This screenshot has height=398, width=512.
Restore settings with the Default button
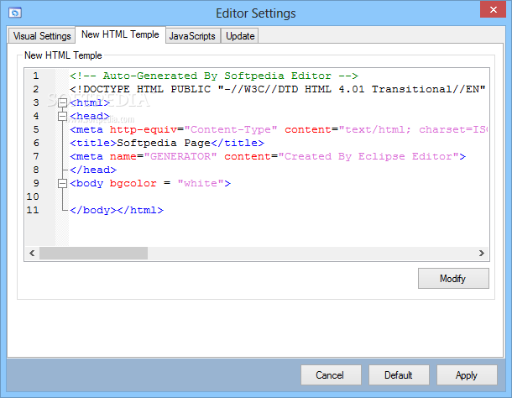coord(399,375)
